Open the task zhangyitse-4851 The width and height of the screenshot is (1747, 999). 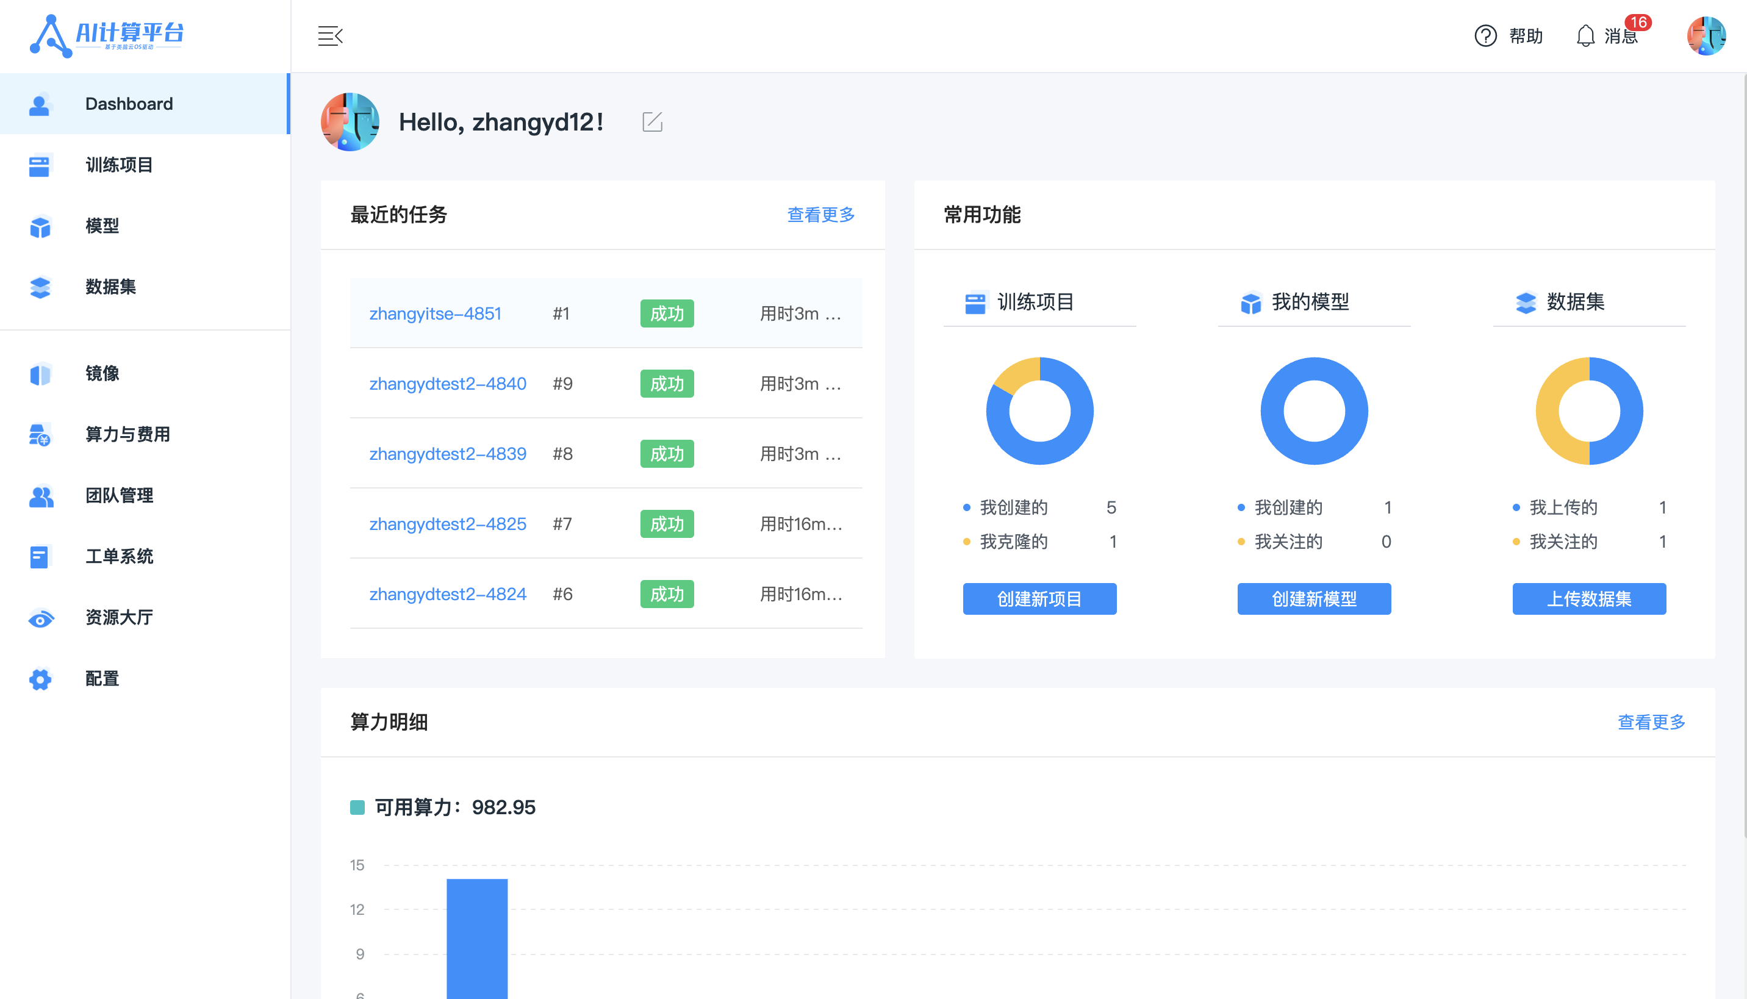(x=435, y=313)
